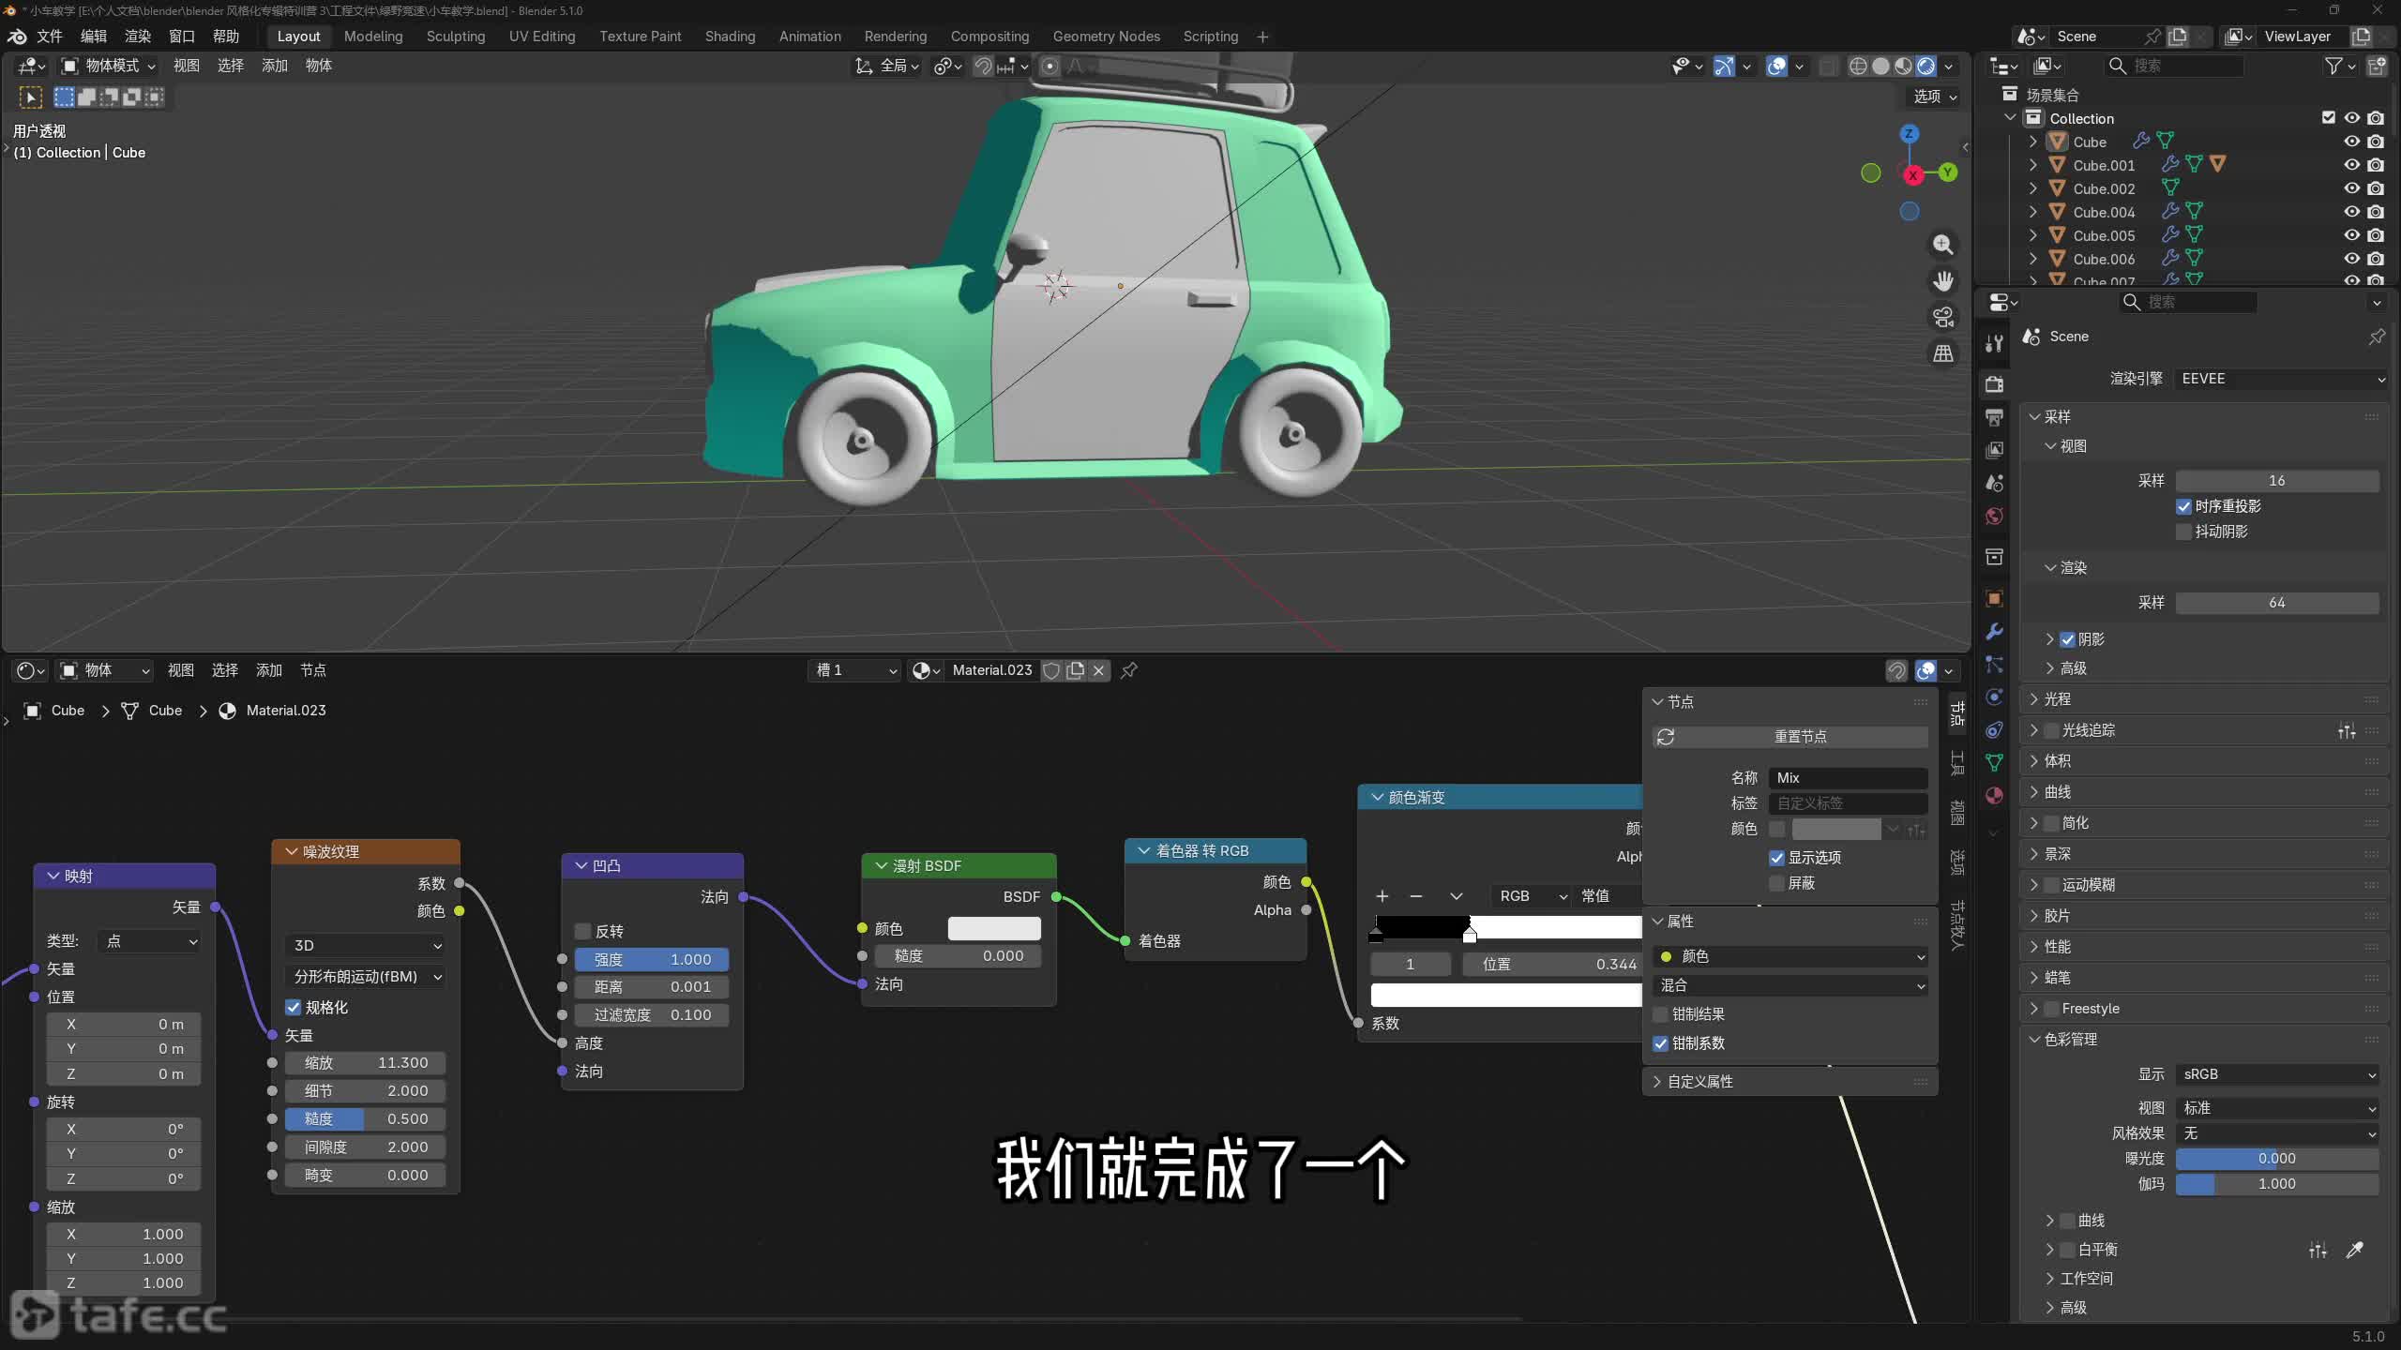Select rendered viewport shading
Viewport: 2401px width, 1350px height.
pos(1925,66)
